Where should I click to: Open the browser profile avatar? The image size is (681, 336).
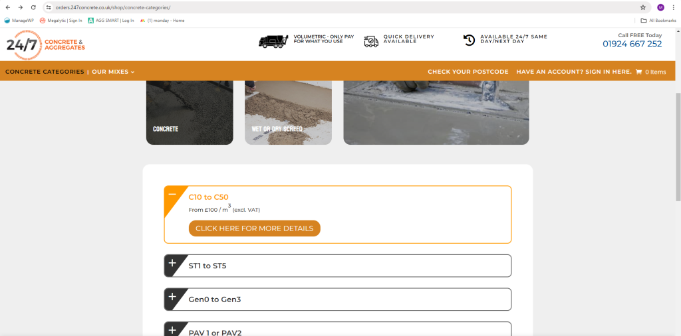pyautogui.click(x=660, y=7)
